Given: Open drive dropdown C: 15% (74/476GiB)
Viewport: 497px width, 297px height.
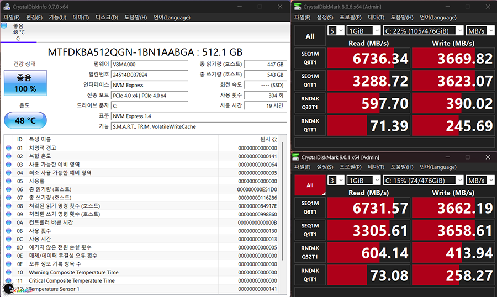Looking at the screenshot, I should pos(423,181).
